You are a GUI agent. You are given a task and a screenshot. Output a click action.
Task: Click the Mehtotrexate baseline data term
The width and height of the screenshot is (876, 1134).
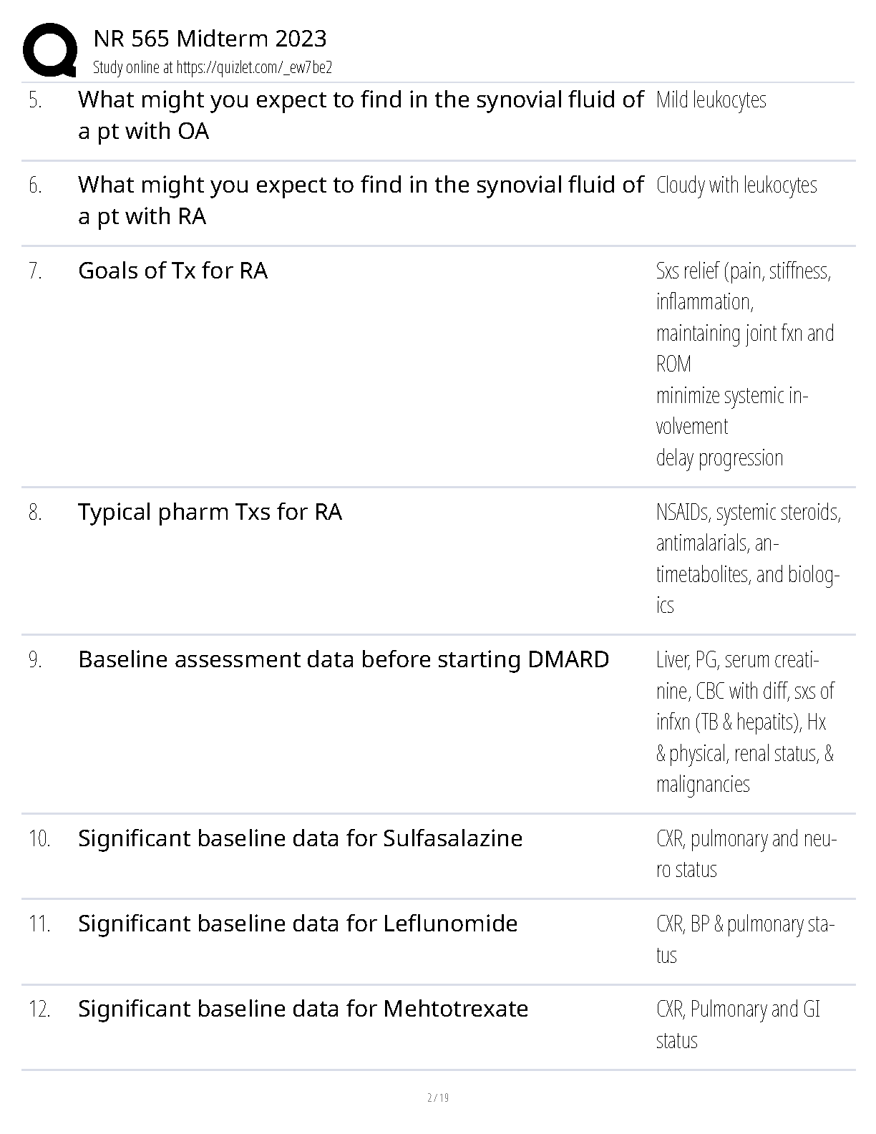tap(303, 1009)
